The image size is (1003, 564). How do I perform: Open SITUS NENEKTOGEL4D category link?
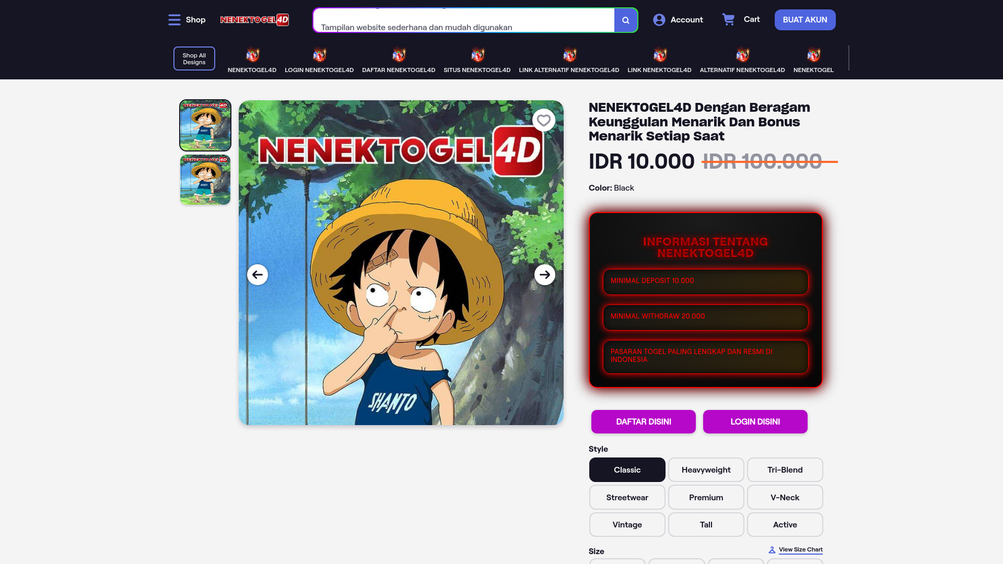(477, 70)
